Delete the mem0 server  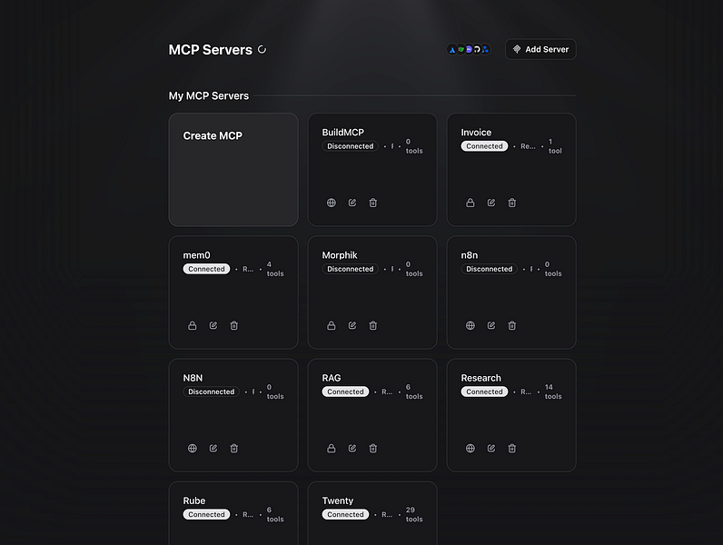coord(233,325)
